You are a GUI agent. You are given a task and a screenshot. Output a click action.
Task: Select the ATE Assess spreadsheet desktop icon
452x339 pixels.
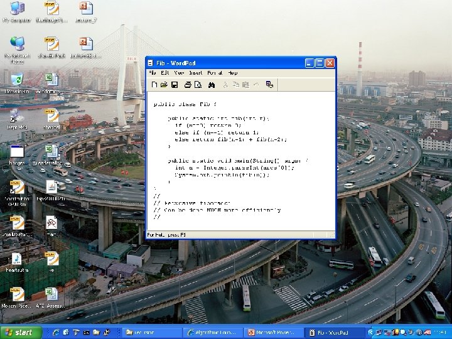click(51, 298)
